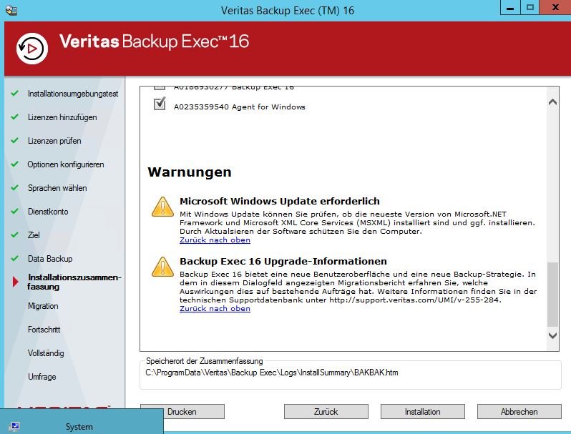Click the green checkmark beside Sprachen wählen
The image size is (571, 434).
(x=14, y=188)
